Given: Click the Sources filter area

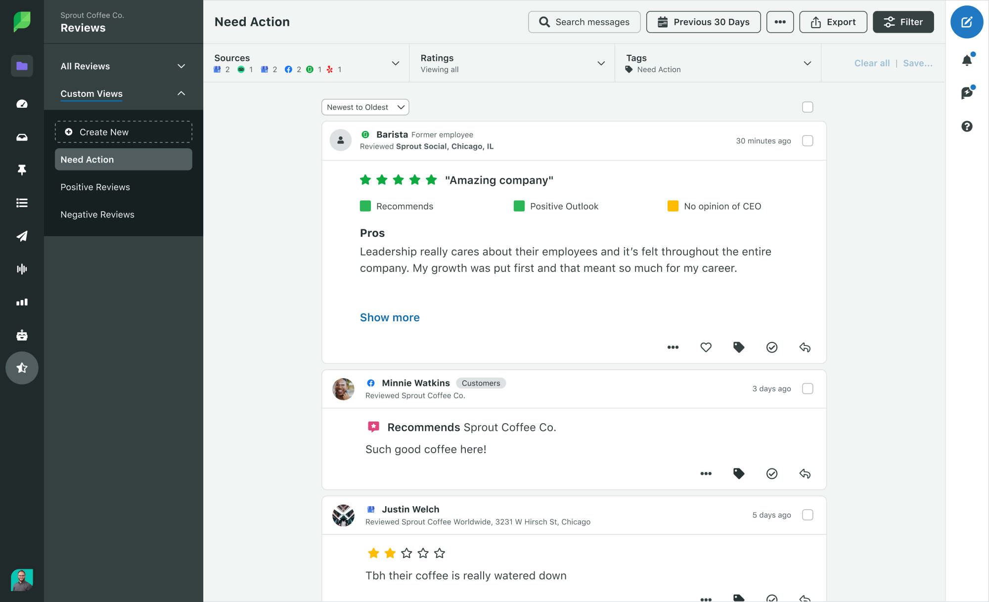Looking at the screenshot, I should click(307, 63).
